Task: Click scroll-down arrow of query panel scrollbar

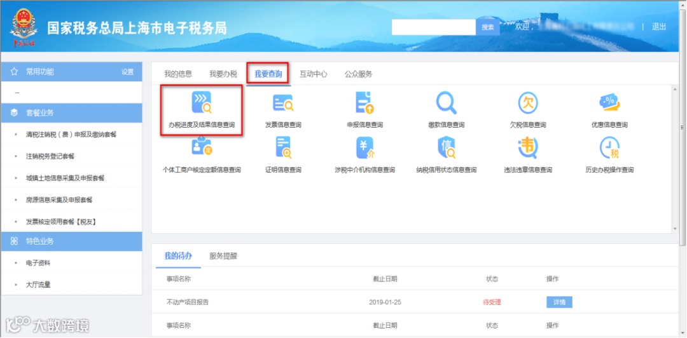Action: pos(675,229)
